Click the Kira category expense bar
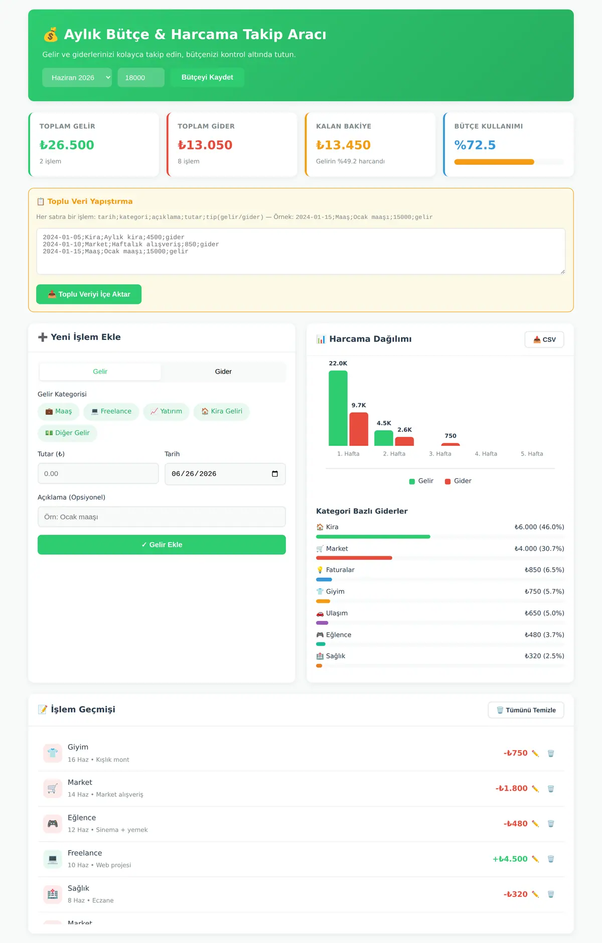The image size is (602, 943). pyautogui.click(x=440, y=537)
